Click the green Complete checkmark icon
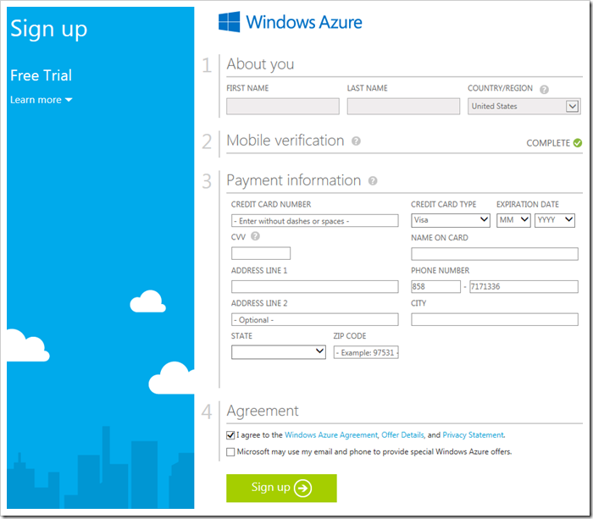This screenshot has width=593, height=519. pos(577,143)
